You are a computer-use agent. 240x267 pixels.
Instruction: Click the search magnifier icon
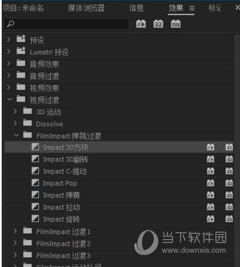pos(10,24)
